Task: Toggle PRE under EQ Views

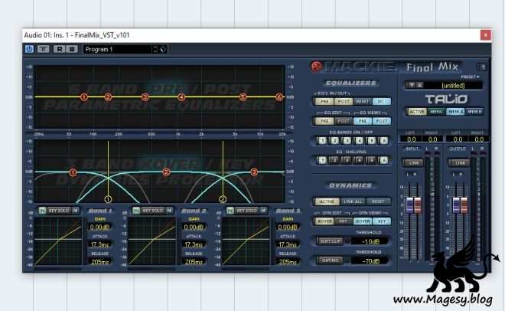Action: click(x=363, y=121)
